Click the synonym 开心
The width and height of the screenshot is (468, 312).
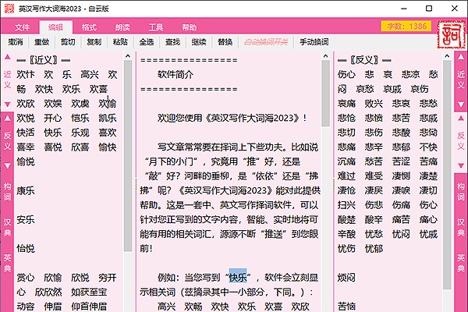[53, 119]
